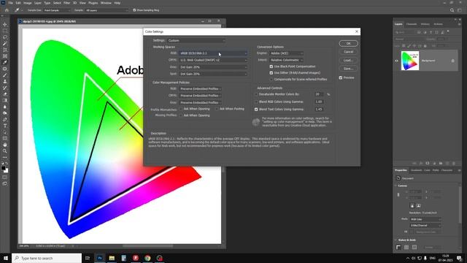
Task: Hide the Background layer with eye icon
Action: (396, 61)
